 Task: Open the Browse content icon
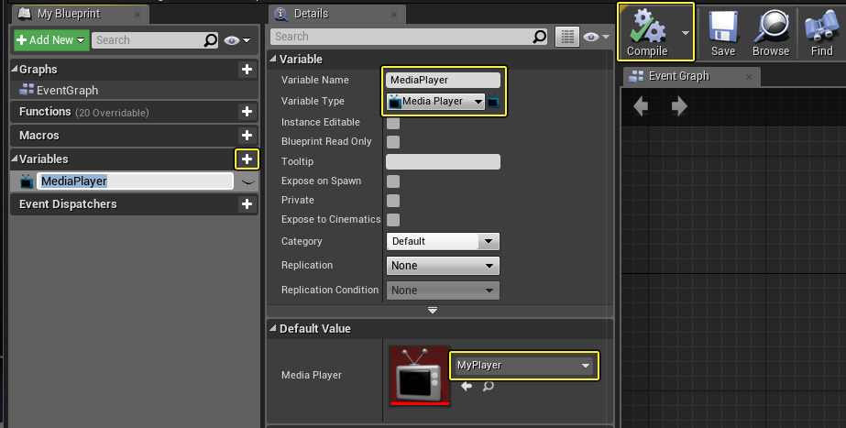tap(770, 31)
